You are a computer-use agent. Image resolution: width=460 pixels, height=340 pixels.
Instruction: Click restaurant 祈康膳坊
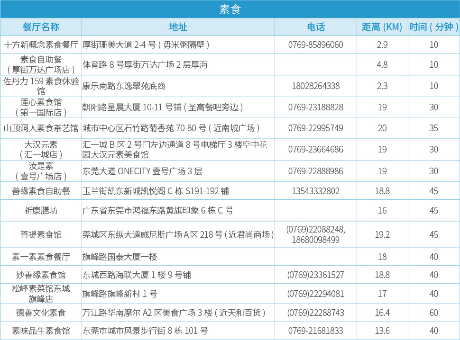(41, 210)
